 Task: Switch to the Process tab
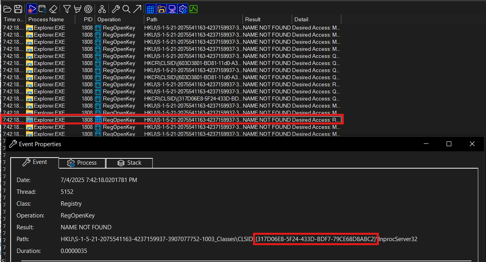pos(82,163)
